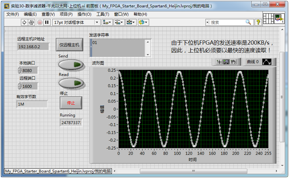Click the remote port 1600 field
The image size is (289, 178).
click(29, 86)
